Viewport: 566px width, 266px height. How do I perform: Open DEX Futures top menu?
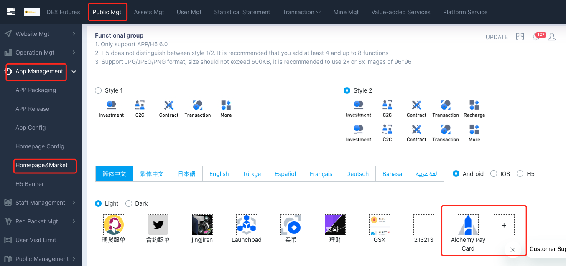(63, 12)
